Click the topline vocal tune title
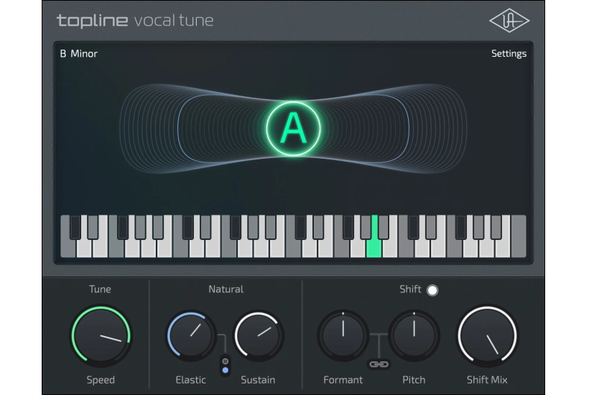This screenshot has width=589, height=395. (x=135, y=20)
